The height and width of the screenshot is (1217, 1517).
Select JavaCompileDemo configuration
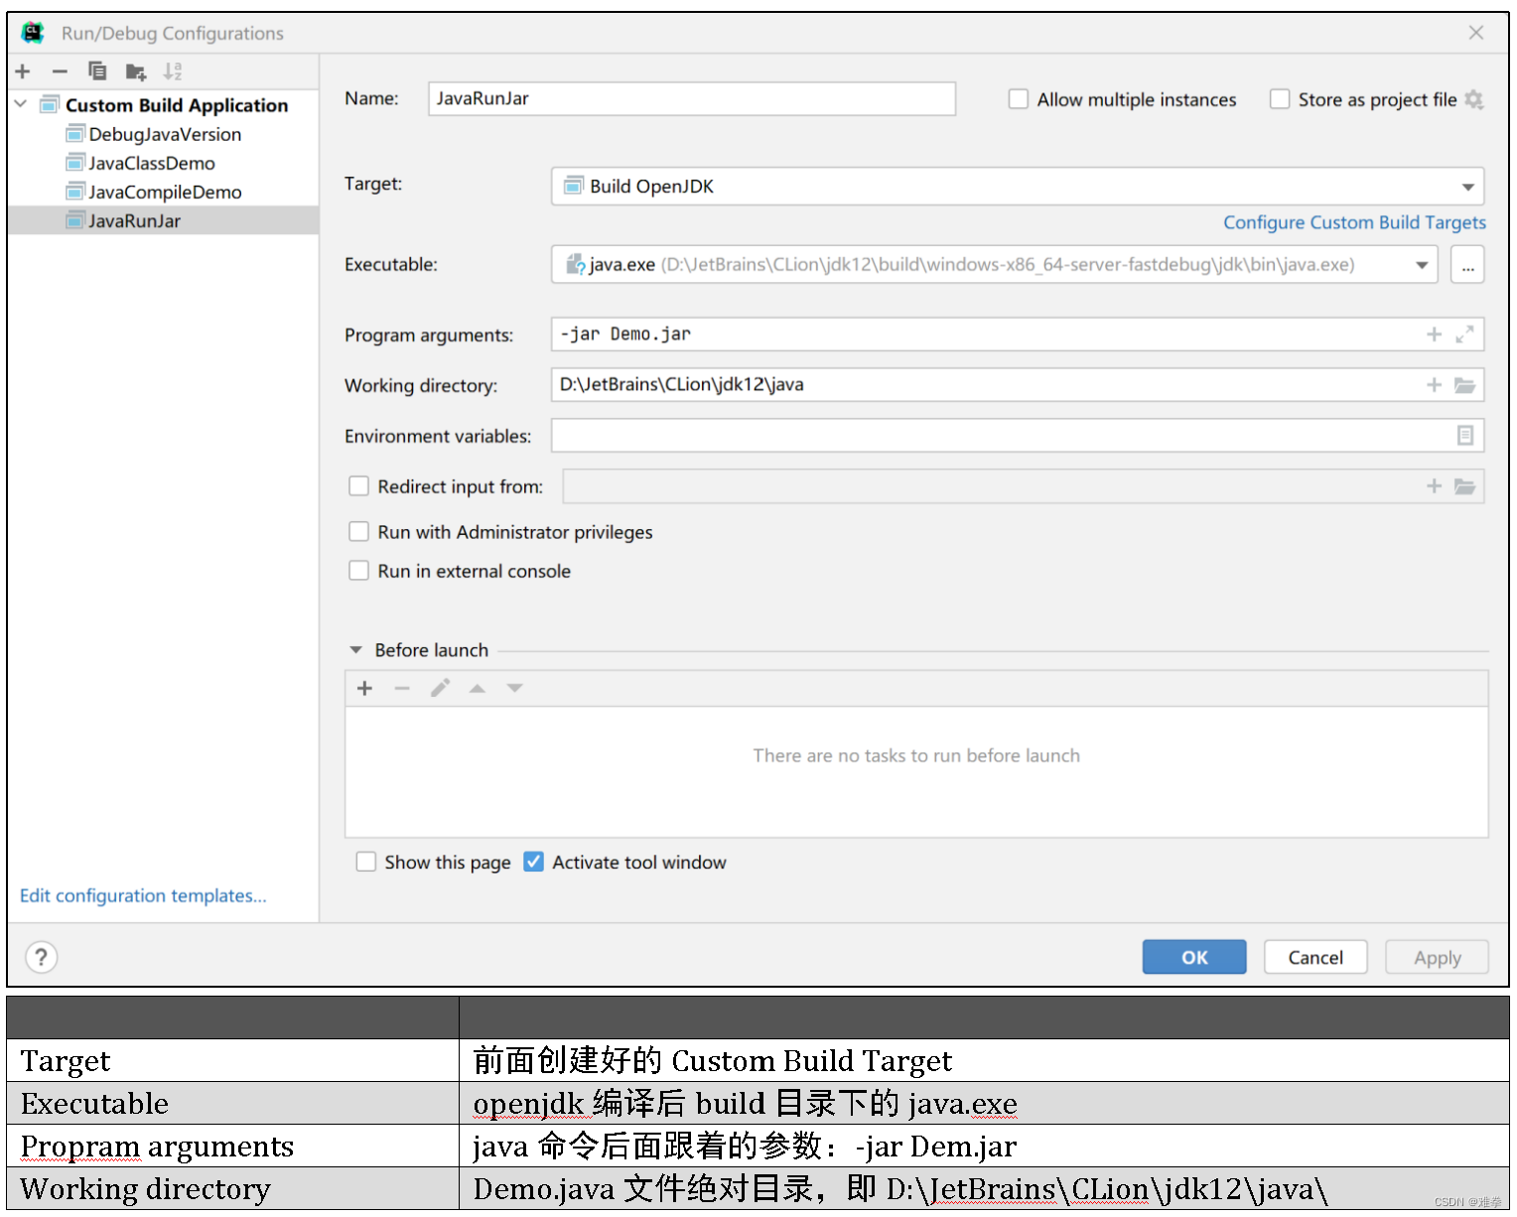point(163,192)
